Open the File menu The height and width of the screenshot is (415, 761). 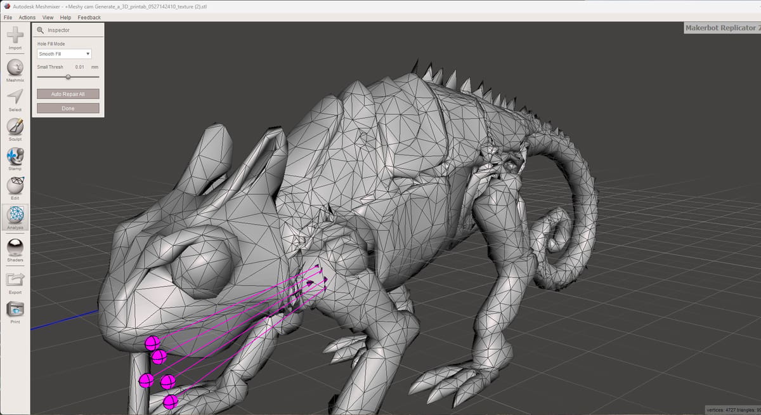(x=8, y=17)
